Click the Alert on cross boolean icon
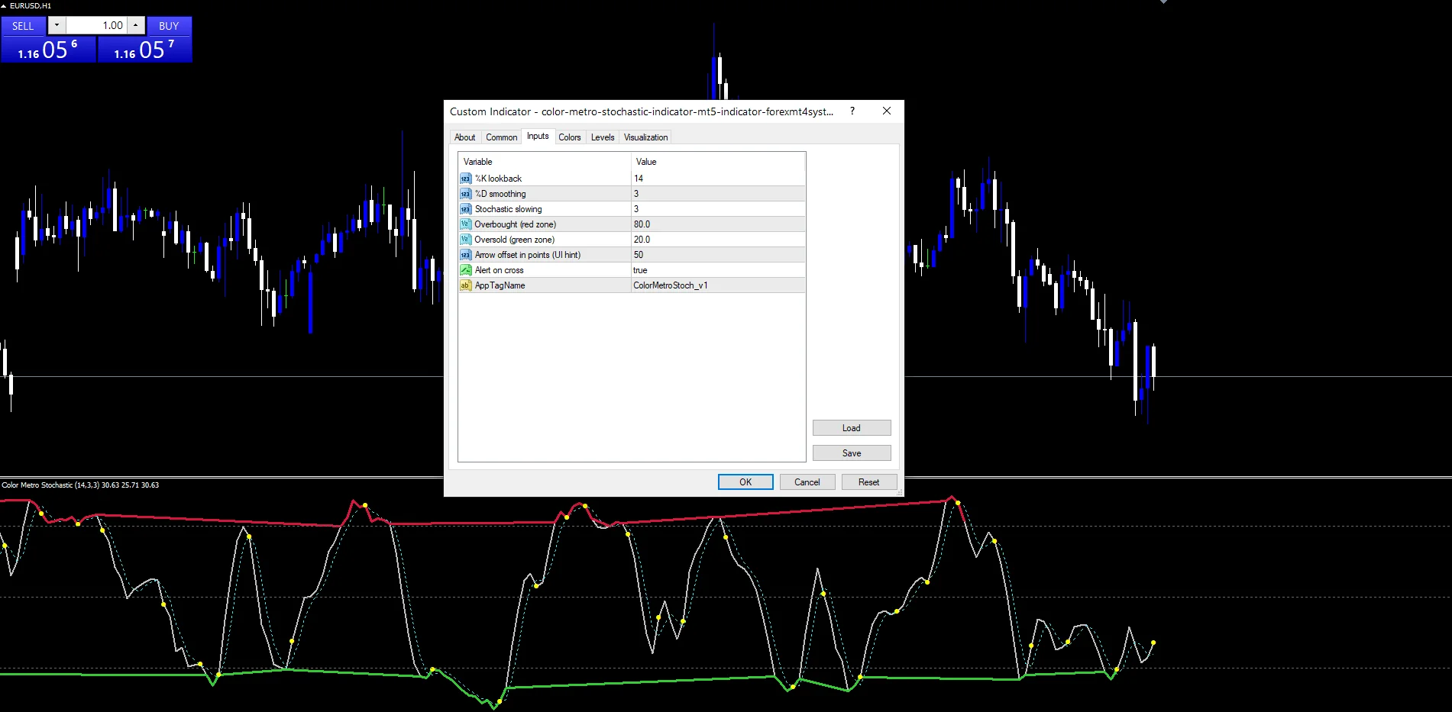The image size is (1452, 712). pos(465,270)
